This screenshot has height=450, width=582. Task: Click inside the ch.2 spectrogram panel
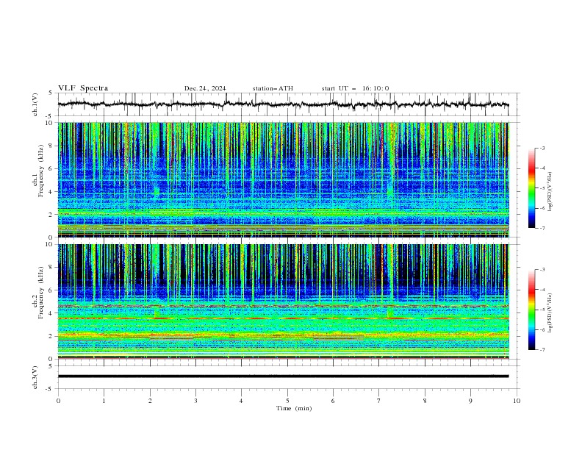point(283,301)
